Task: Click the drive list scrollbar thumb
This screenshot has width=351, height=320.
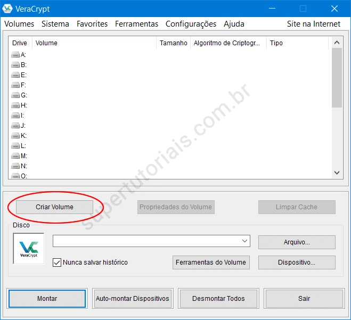Action: [x=337, y=78]
